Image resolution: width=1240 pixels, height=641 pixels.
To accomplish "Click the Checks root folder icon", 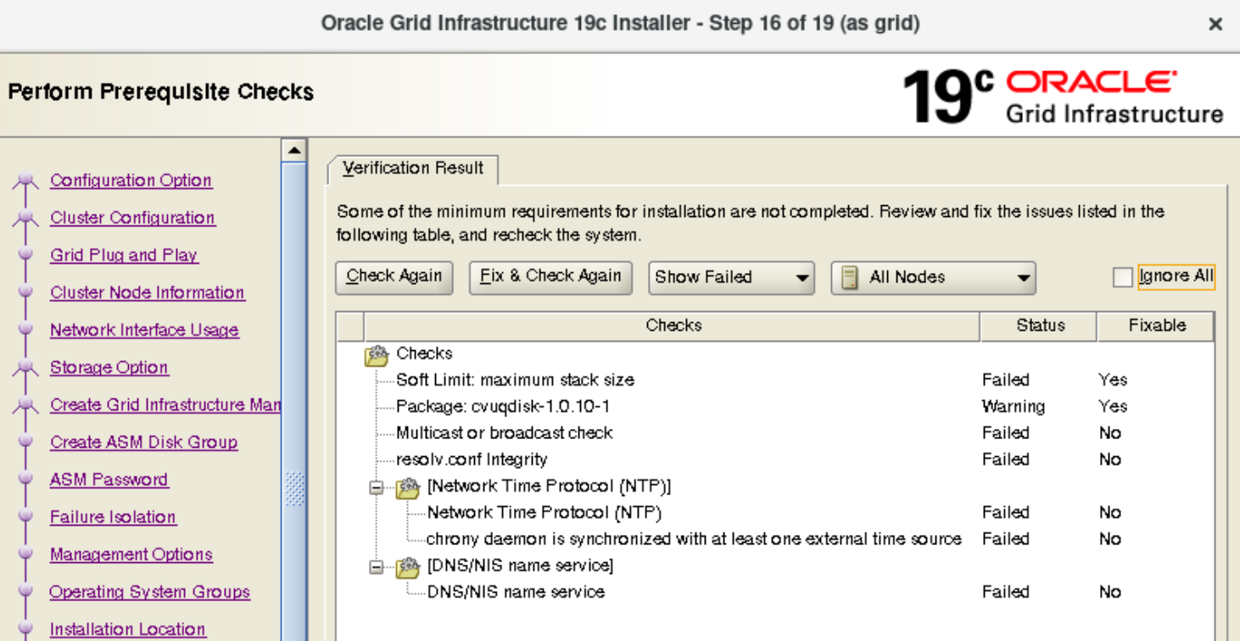I will tap(377, 354).
